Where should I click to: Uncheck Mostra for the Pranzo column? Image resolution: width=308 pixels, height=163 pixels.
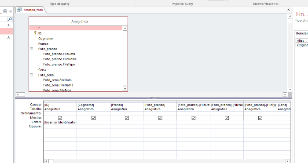tap(127, 118)
